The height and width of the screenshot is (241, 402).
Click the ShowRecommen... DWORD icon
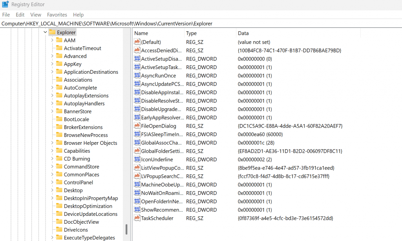[137, 210]
